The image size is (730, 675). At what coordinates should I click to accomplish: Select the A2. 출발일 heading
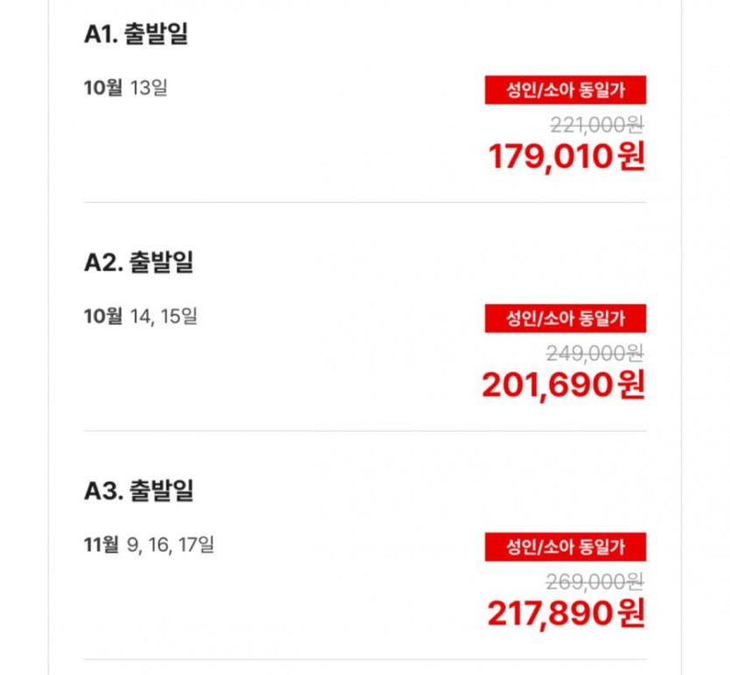pyautogui.click(x=139, y=262)
